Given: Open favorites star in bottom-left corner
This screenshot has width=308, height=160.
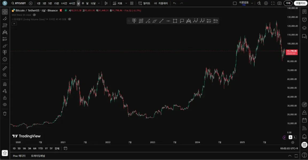Looking at the screenshot, I should coord(5,153).
